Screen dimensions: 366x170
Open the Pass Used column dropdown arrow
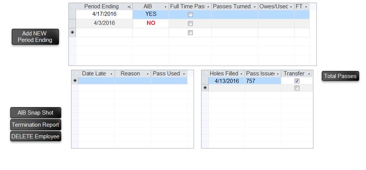pyautogui.click(x=184, y=74)
